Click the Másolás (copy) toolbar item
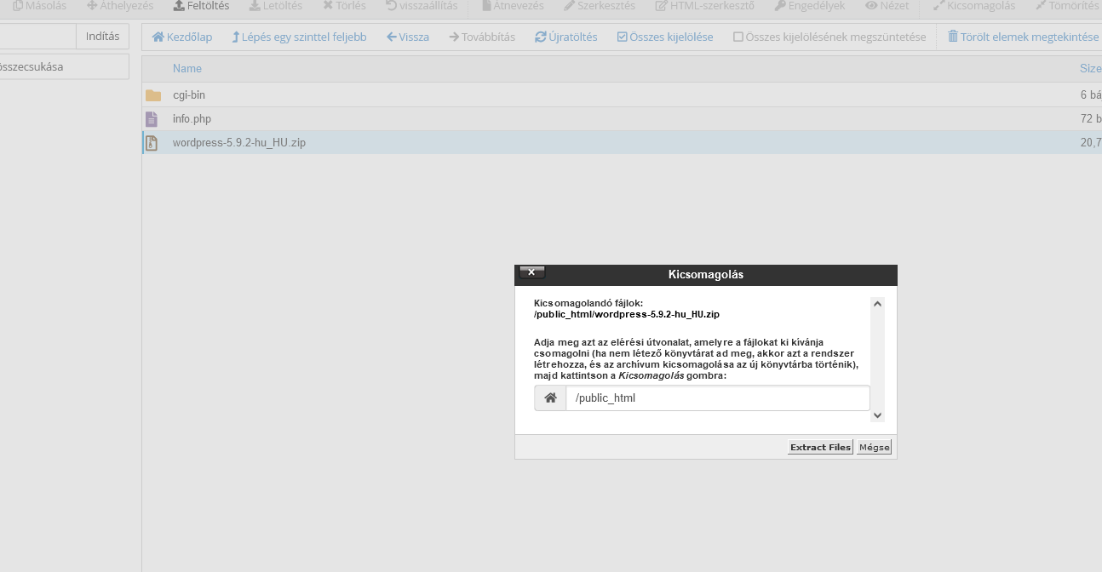This screenshot has height=572, width=1102. 39,6
